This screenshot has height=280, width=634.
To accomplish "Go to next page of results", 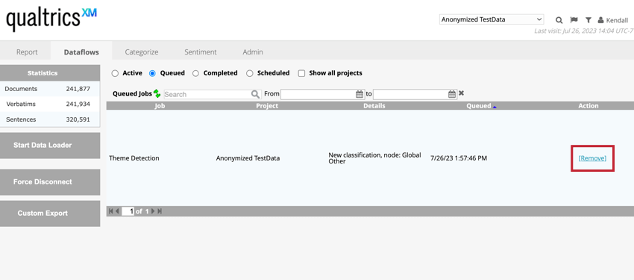I will tap(153, 211).
